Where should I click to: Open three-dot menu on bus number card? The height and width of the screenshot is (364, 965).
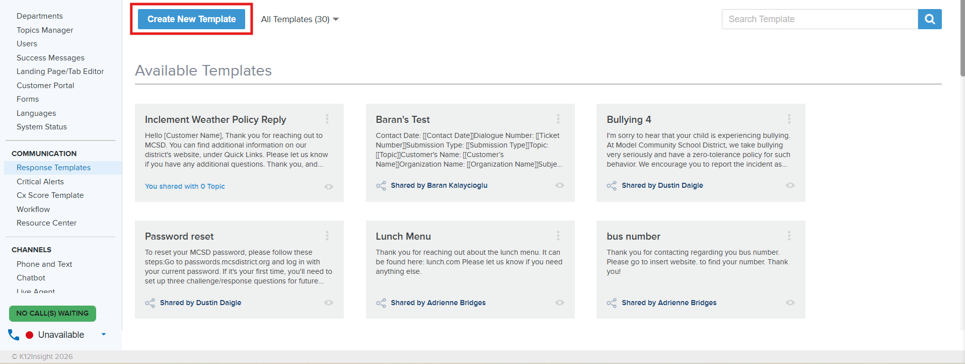[789, 236]
